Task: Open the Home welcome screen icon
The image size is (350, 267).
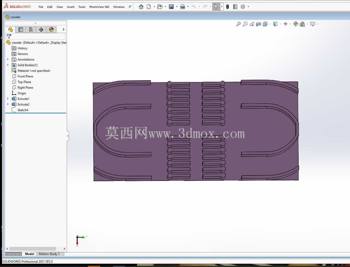Action: tap(141, 7)
